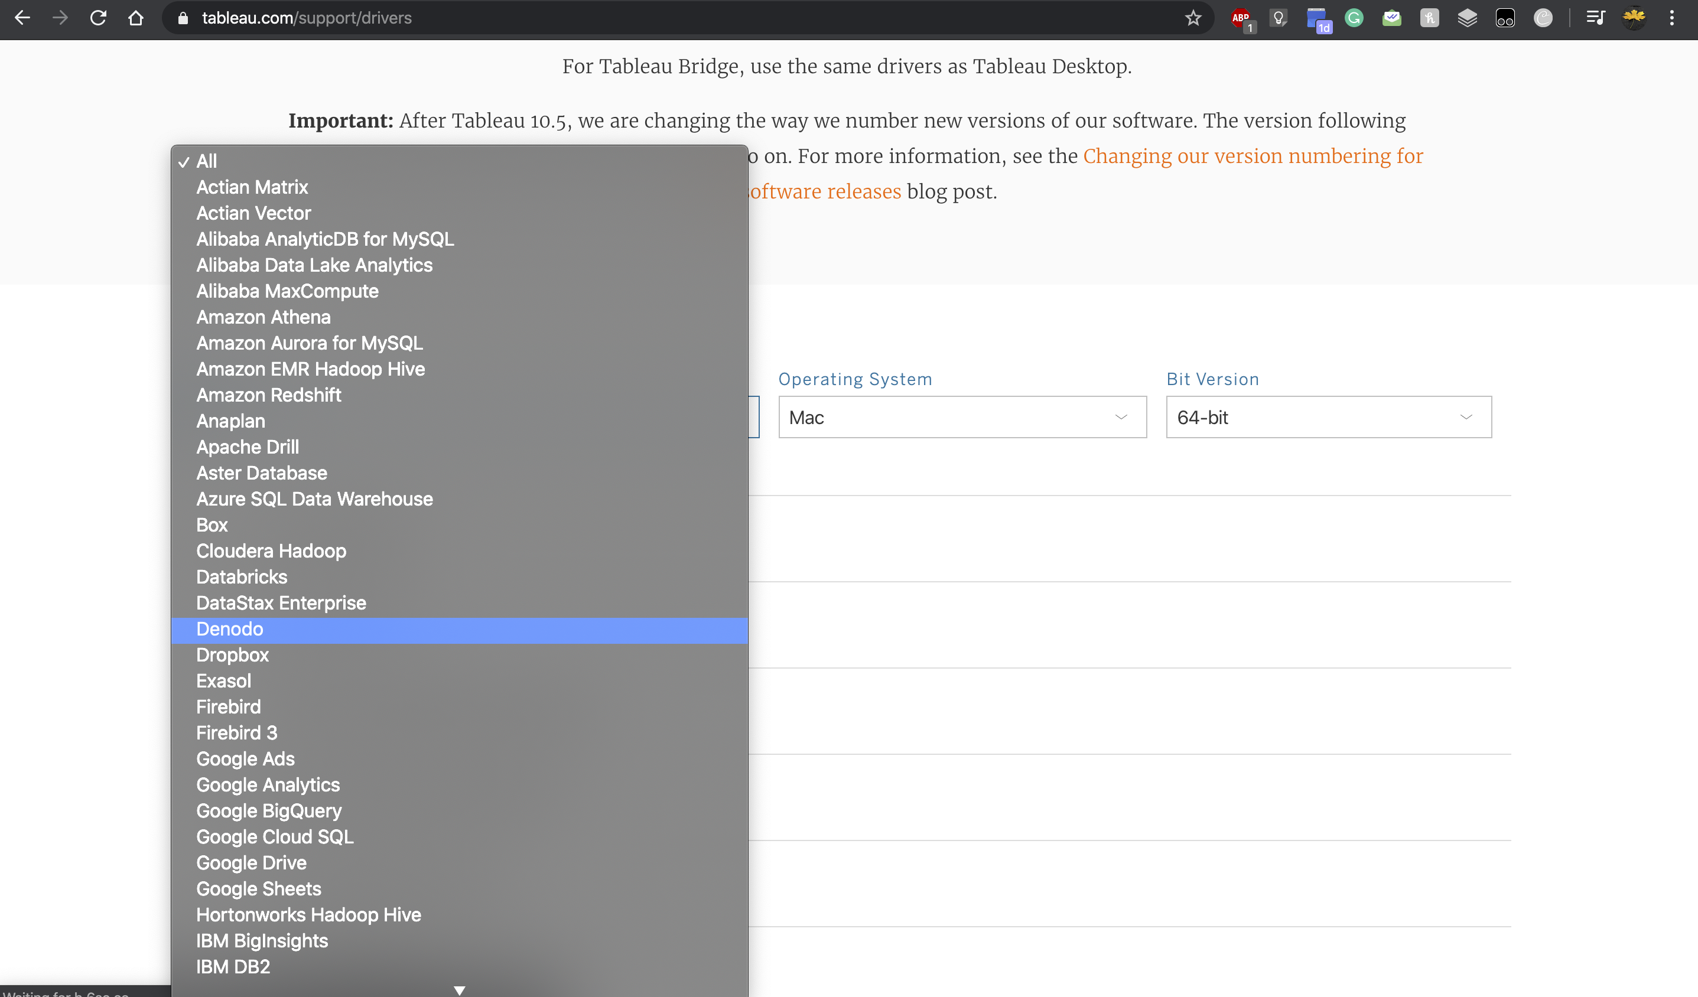Select IBM DB2 in the list

click(x=233, y=967)
